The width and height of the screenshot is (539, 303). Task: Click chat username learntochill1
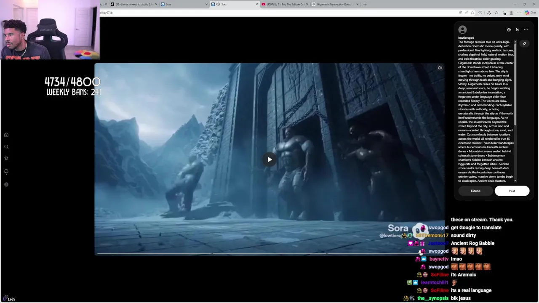pyautogui.click(x=435, y=283)
